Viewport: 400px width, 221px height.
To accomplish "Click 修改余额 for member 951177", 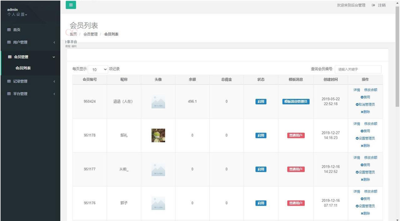I will [371, 158].
